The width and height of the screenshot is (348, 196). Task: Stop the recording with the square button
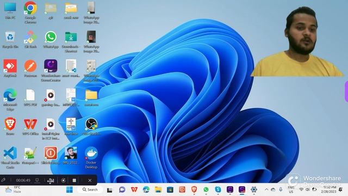[74, 180]
